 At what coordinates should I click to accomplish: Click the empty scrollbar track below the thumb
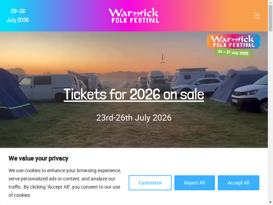[270, 115]
